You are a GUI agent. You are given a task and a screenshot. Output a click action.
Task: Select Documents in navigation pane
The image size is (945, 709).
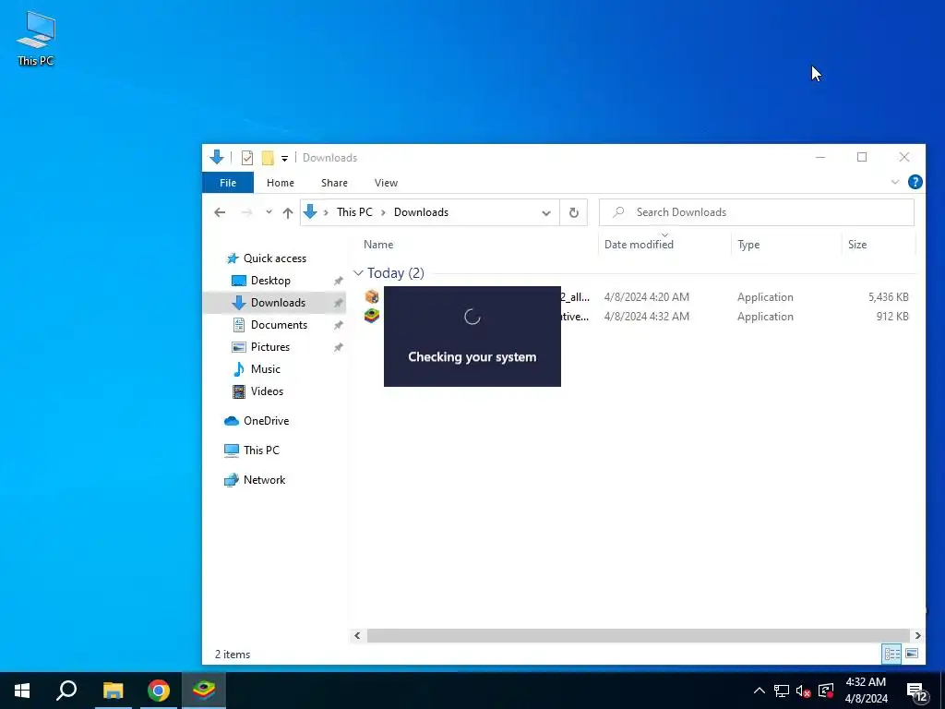point(279,325)
